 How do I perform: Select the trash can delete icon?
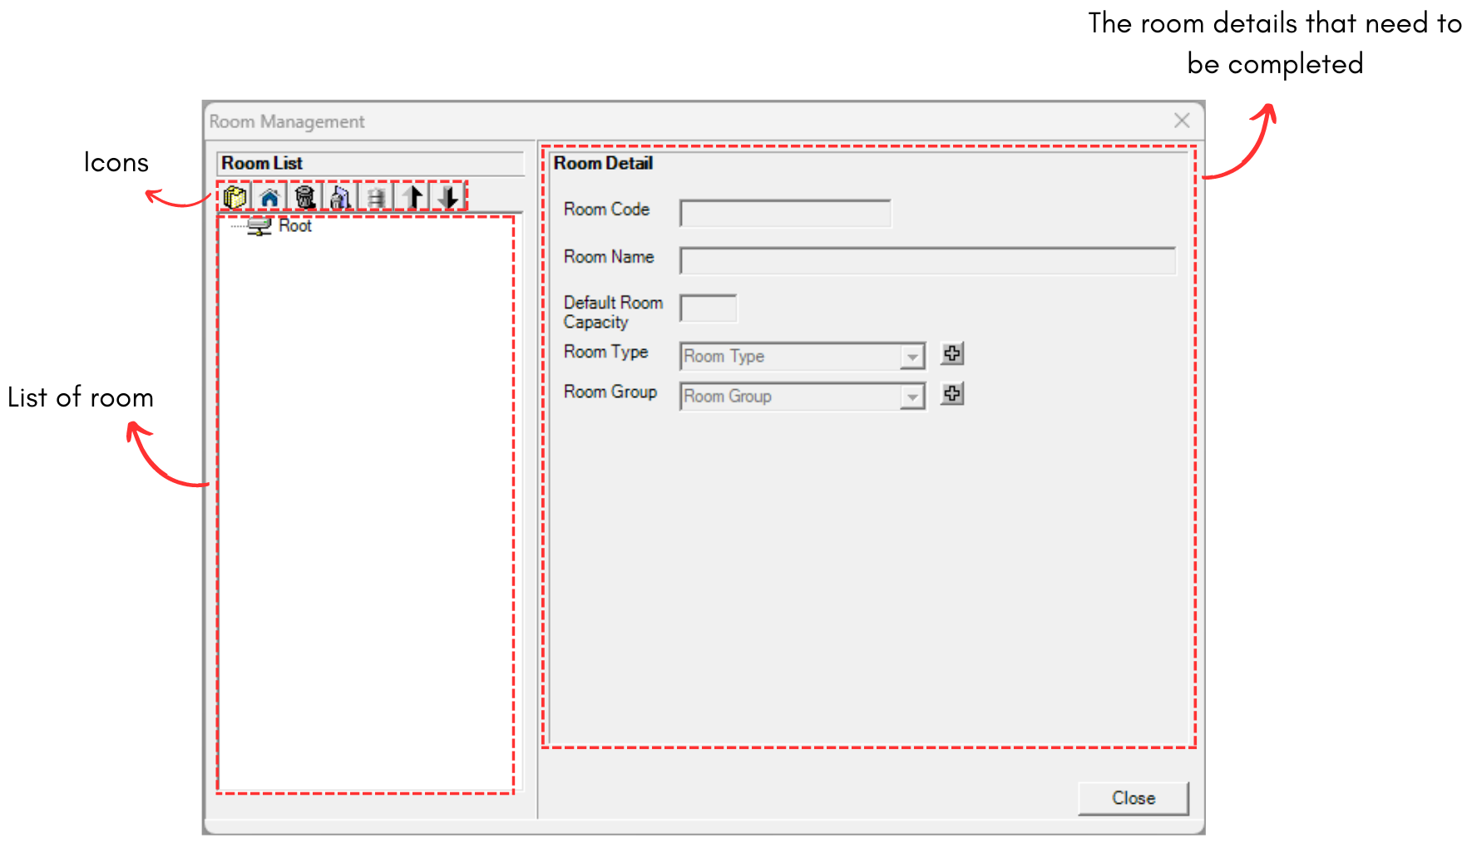(304, 195)
